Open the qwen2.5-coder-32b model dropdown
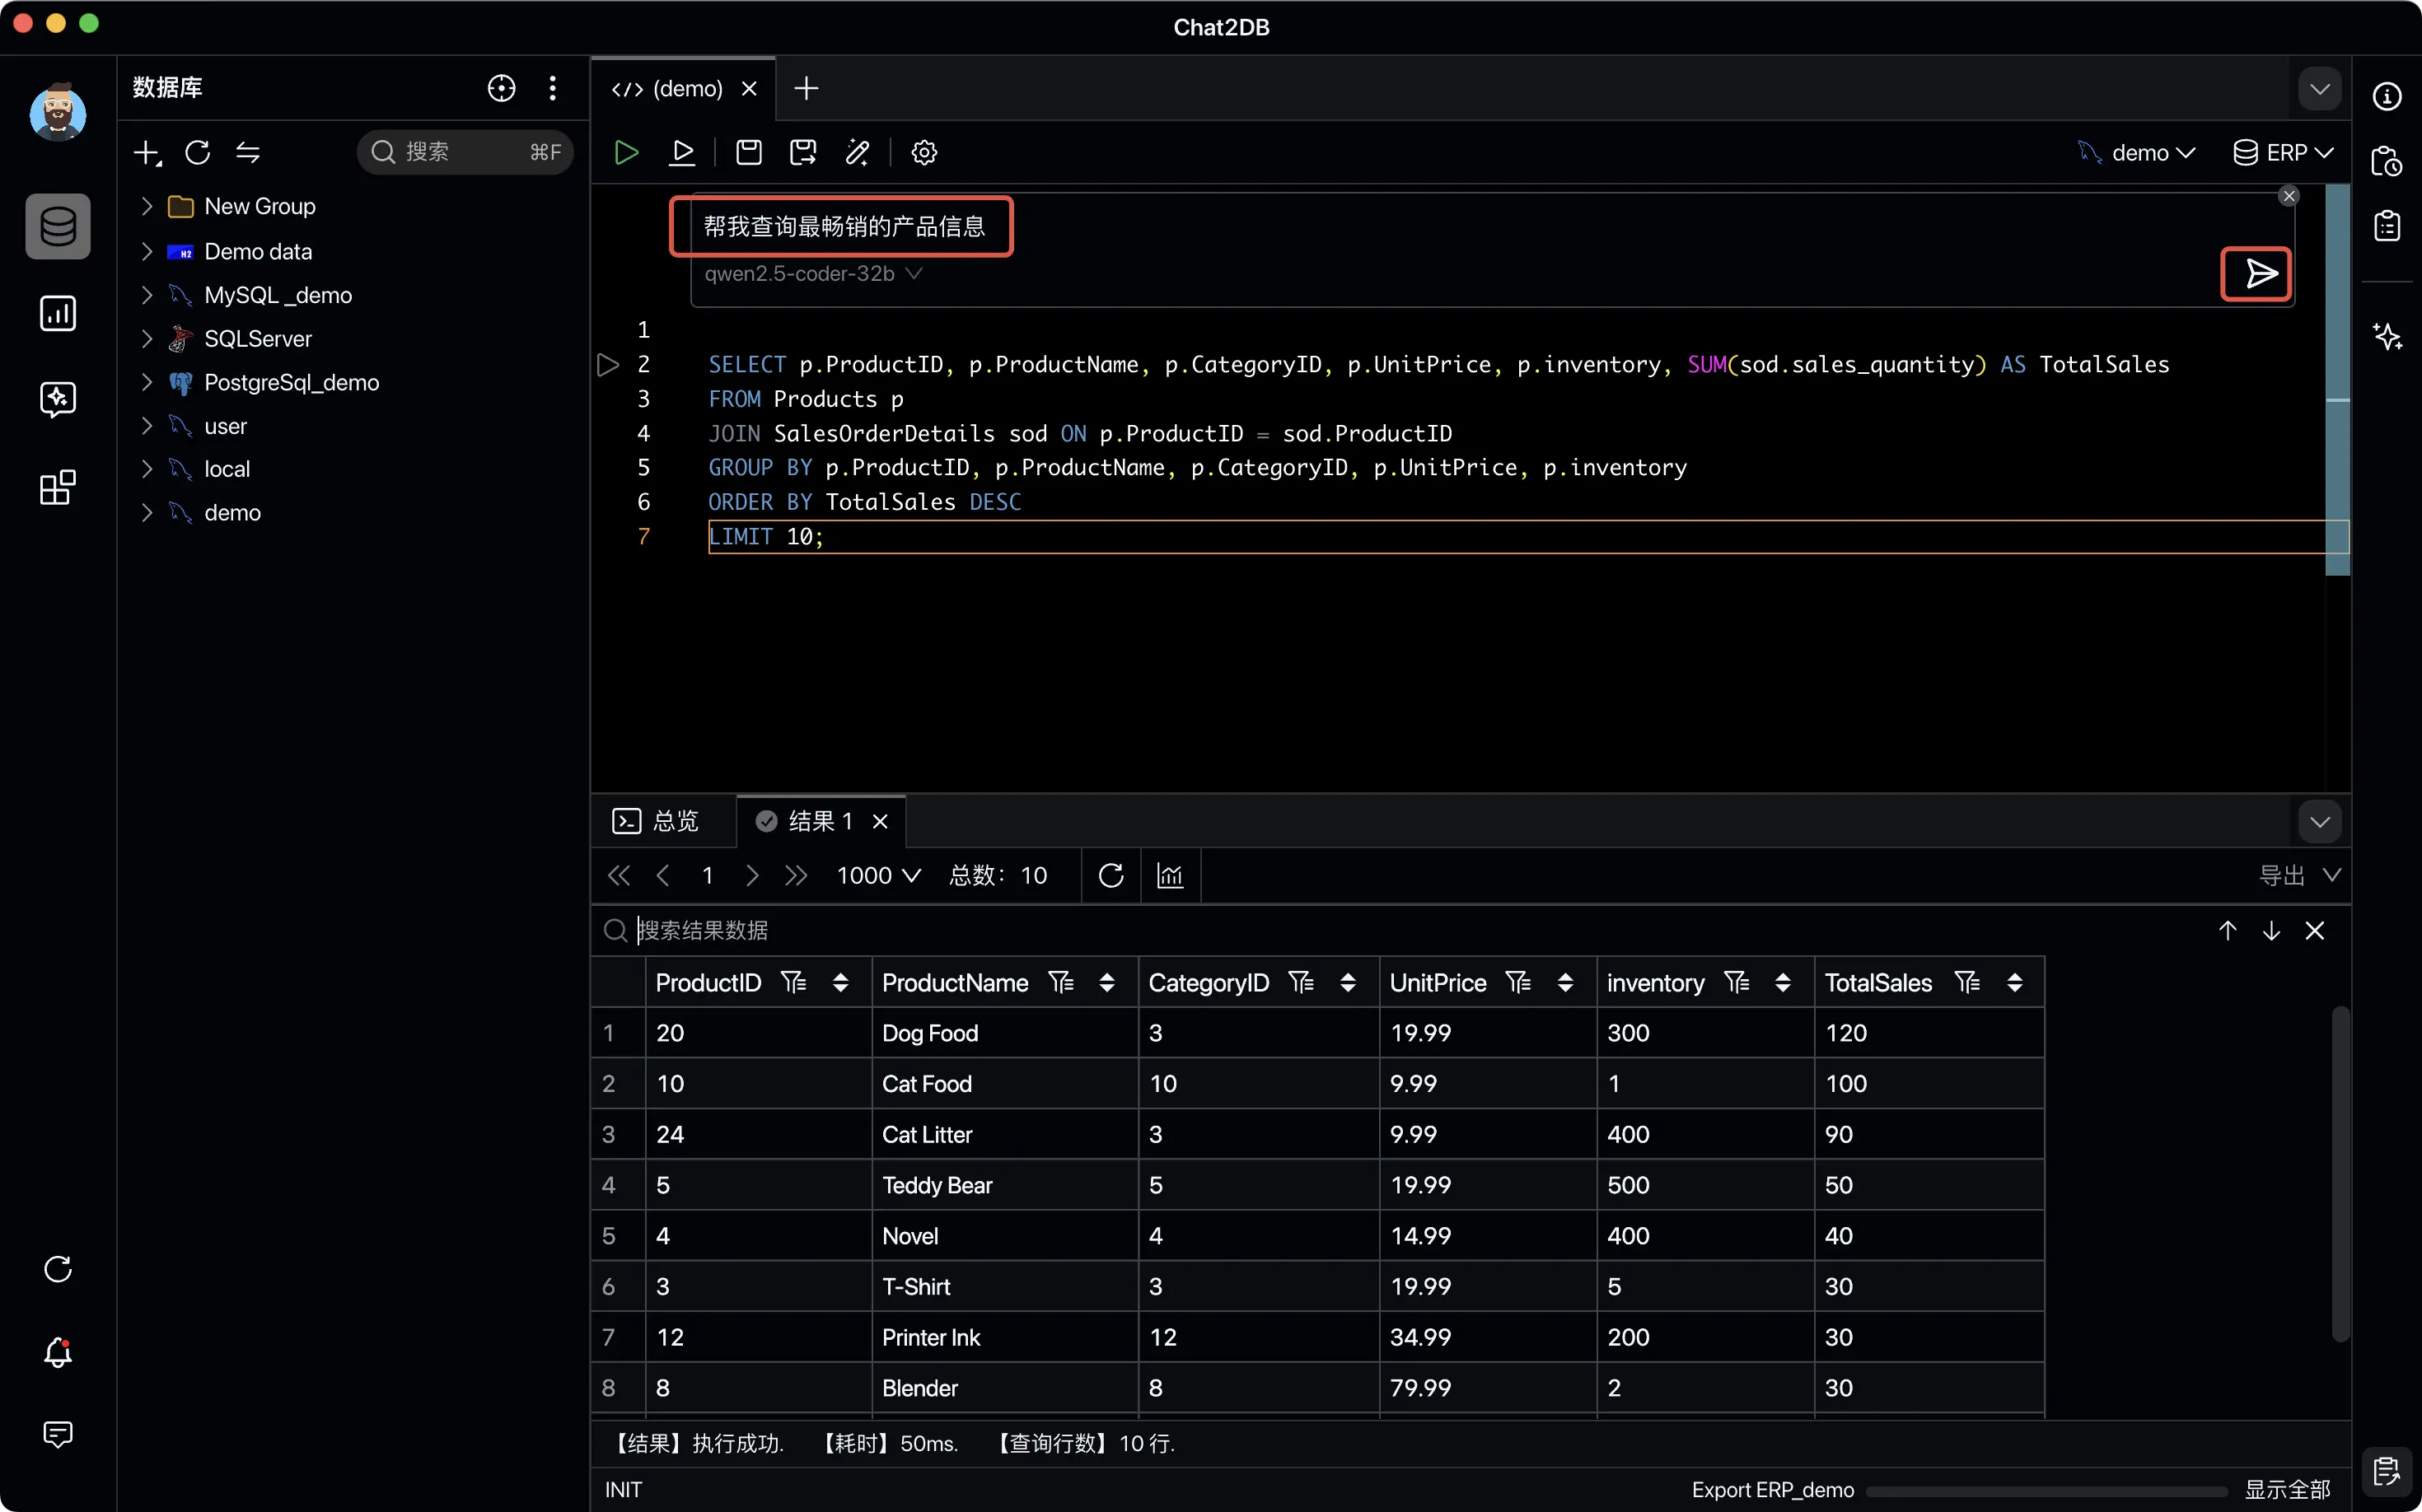 click(811, 273)
